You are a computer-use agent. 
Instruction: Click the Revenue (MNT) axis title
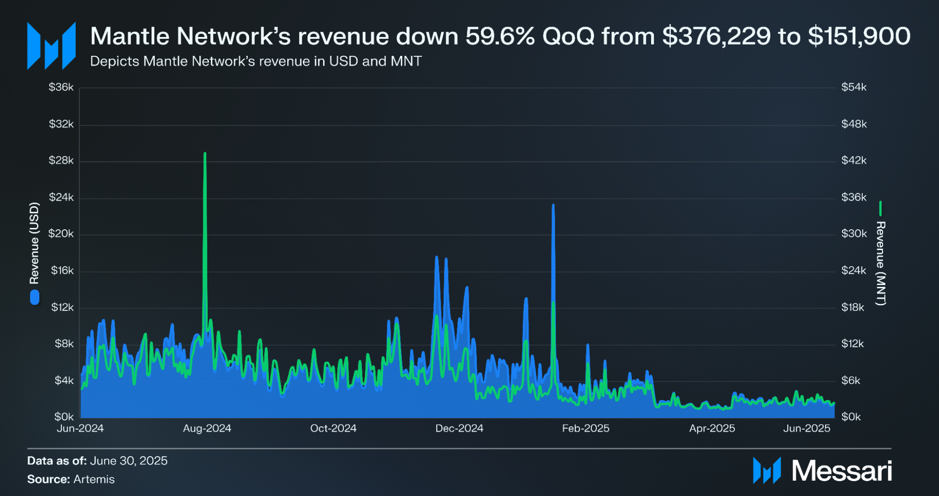pyautogui.click(x=881, y=263)
